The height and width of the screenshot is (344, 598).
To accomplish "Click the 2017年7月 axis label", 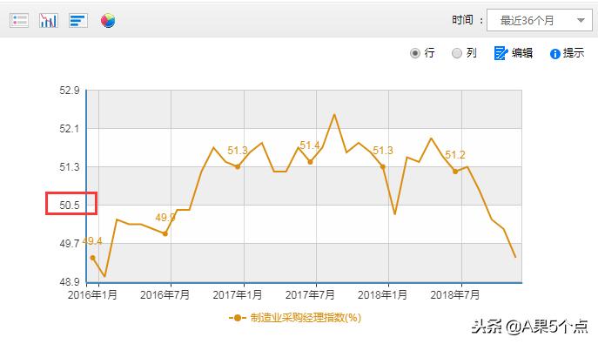I will [310, 295].
